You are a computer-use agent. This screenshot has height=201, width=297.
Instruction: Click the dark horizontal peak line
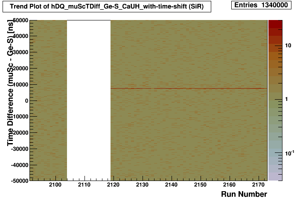point(188,89)
